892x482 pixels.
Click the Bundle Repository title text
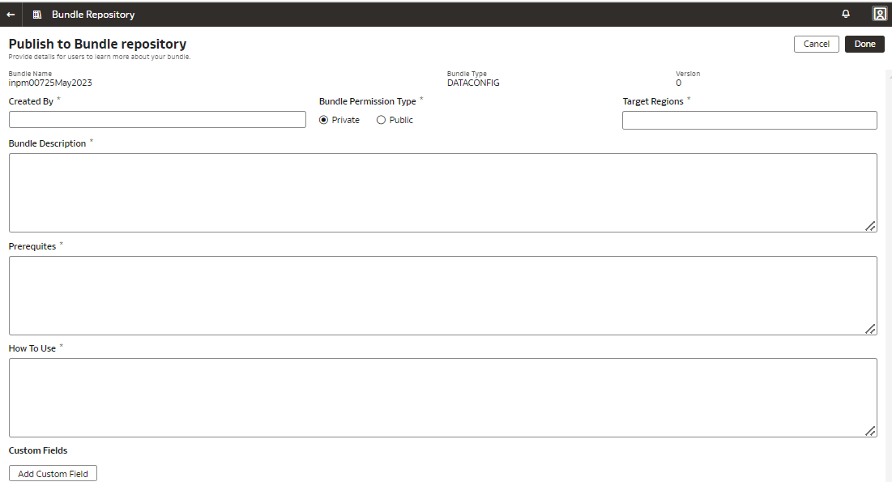click(x=92, y=14)
